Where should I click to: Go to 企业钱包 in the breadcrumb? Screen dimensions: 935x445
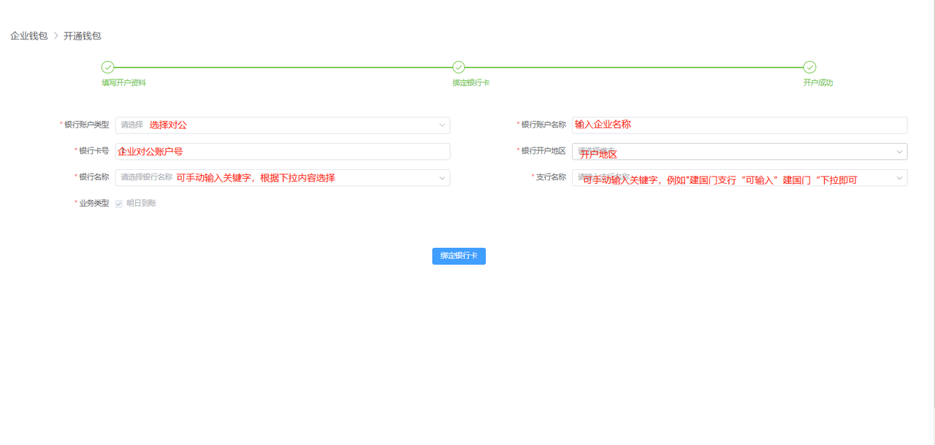point(28,36)
